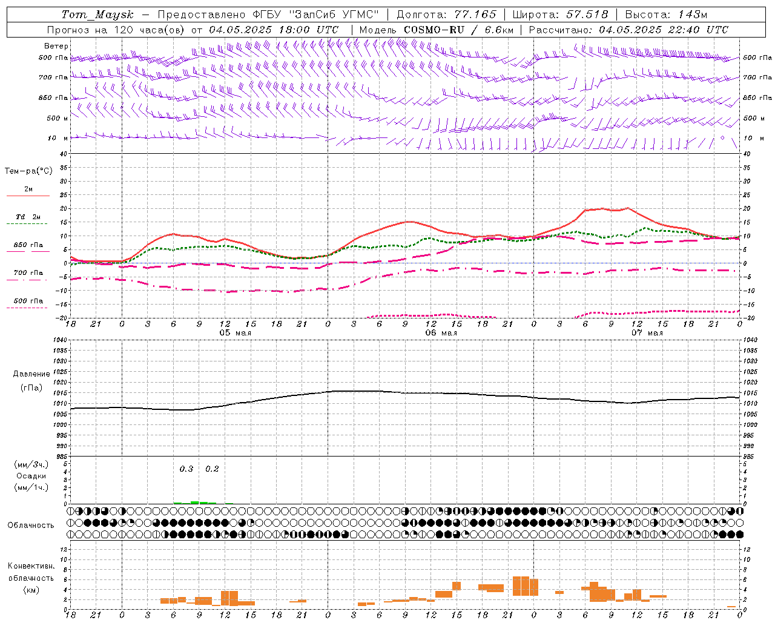
Task: Select the 06 мая date label
Action: 441,333
